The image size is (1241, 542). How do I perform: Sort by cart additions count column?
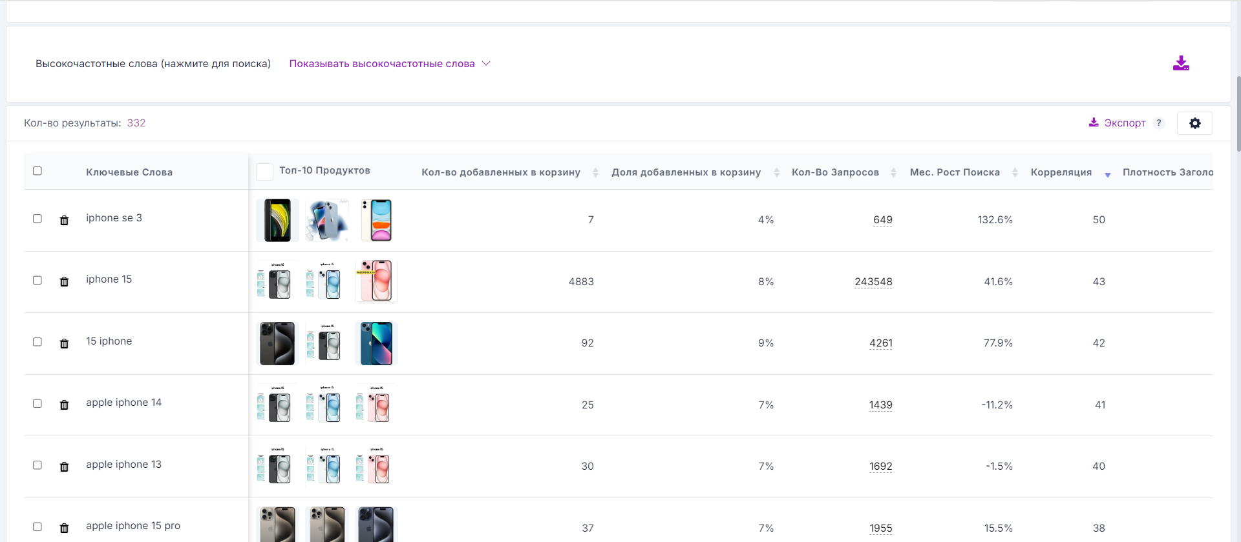pos(595,172)
